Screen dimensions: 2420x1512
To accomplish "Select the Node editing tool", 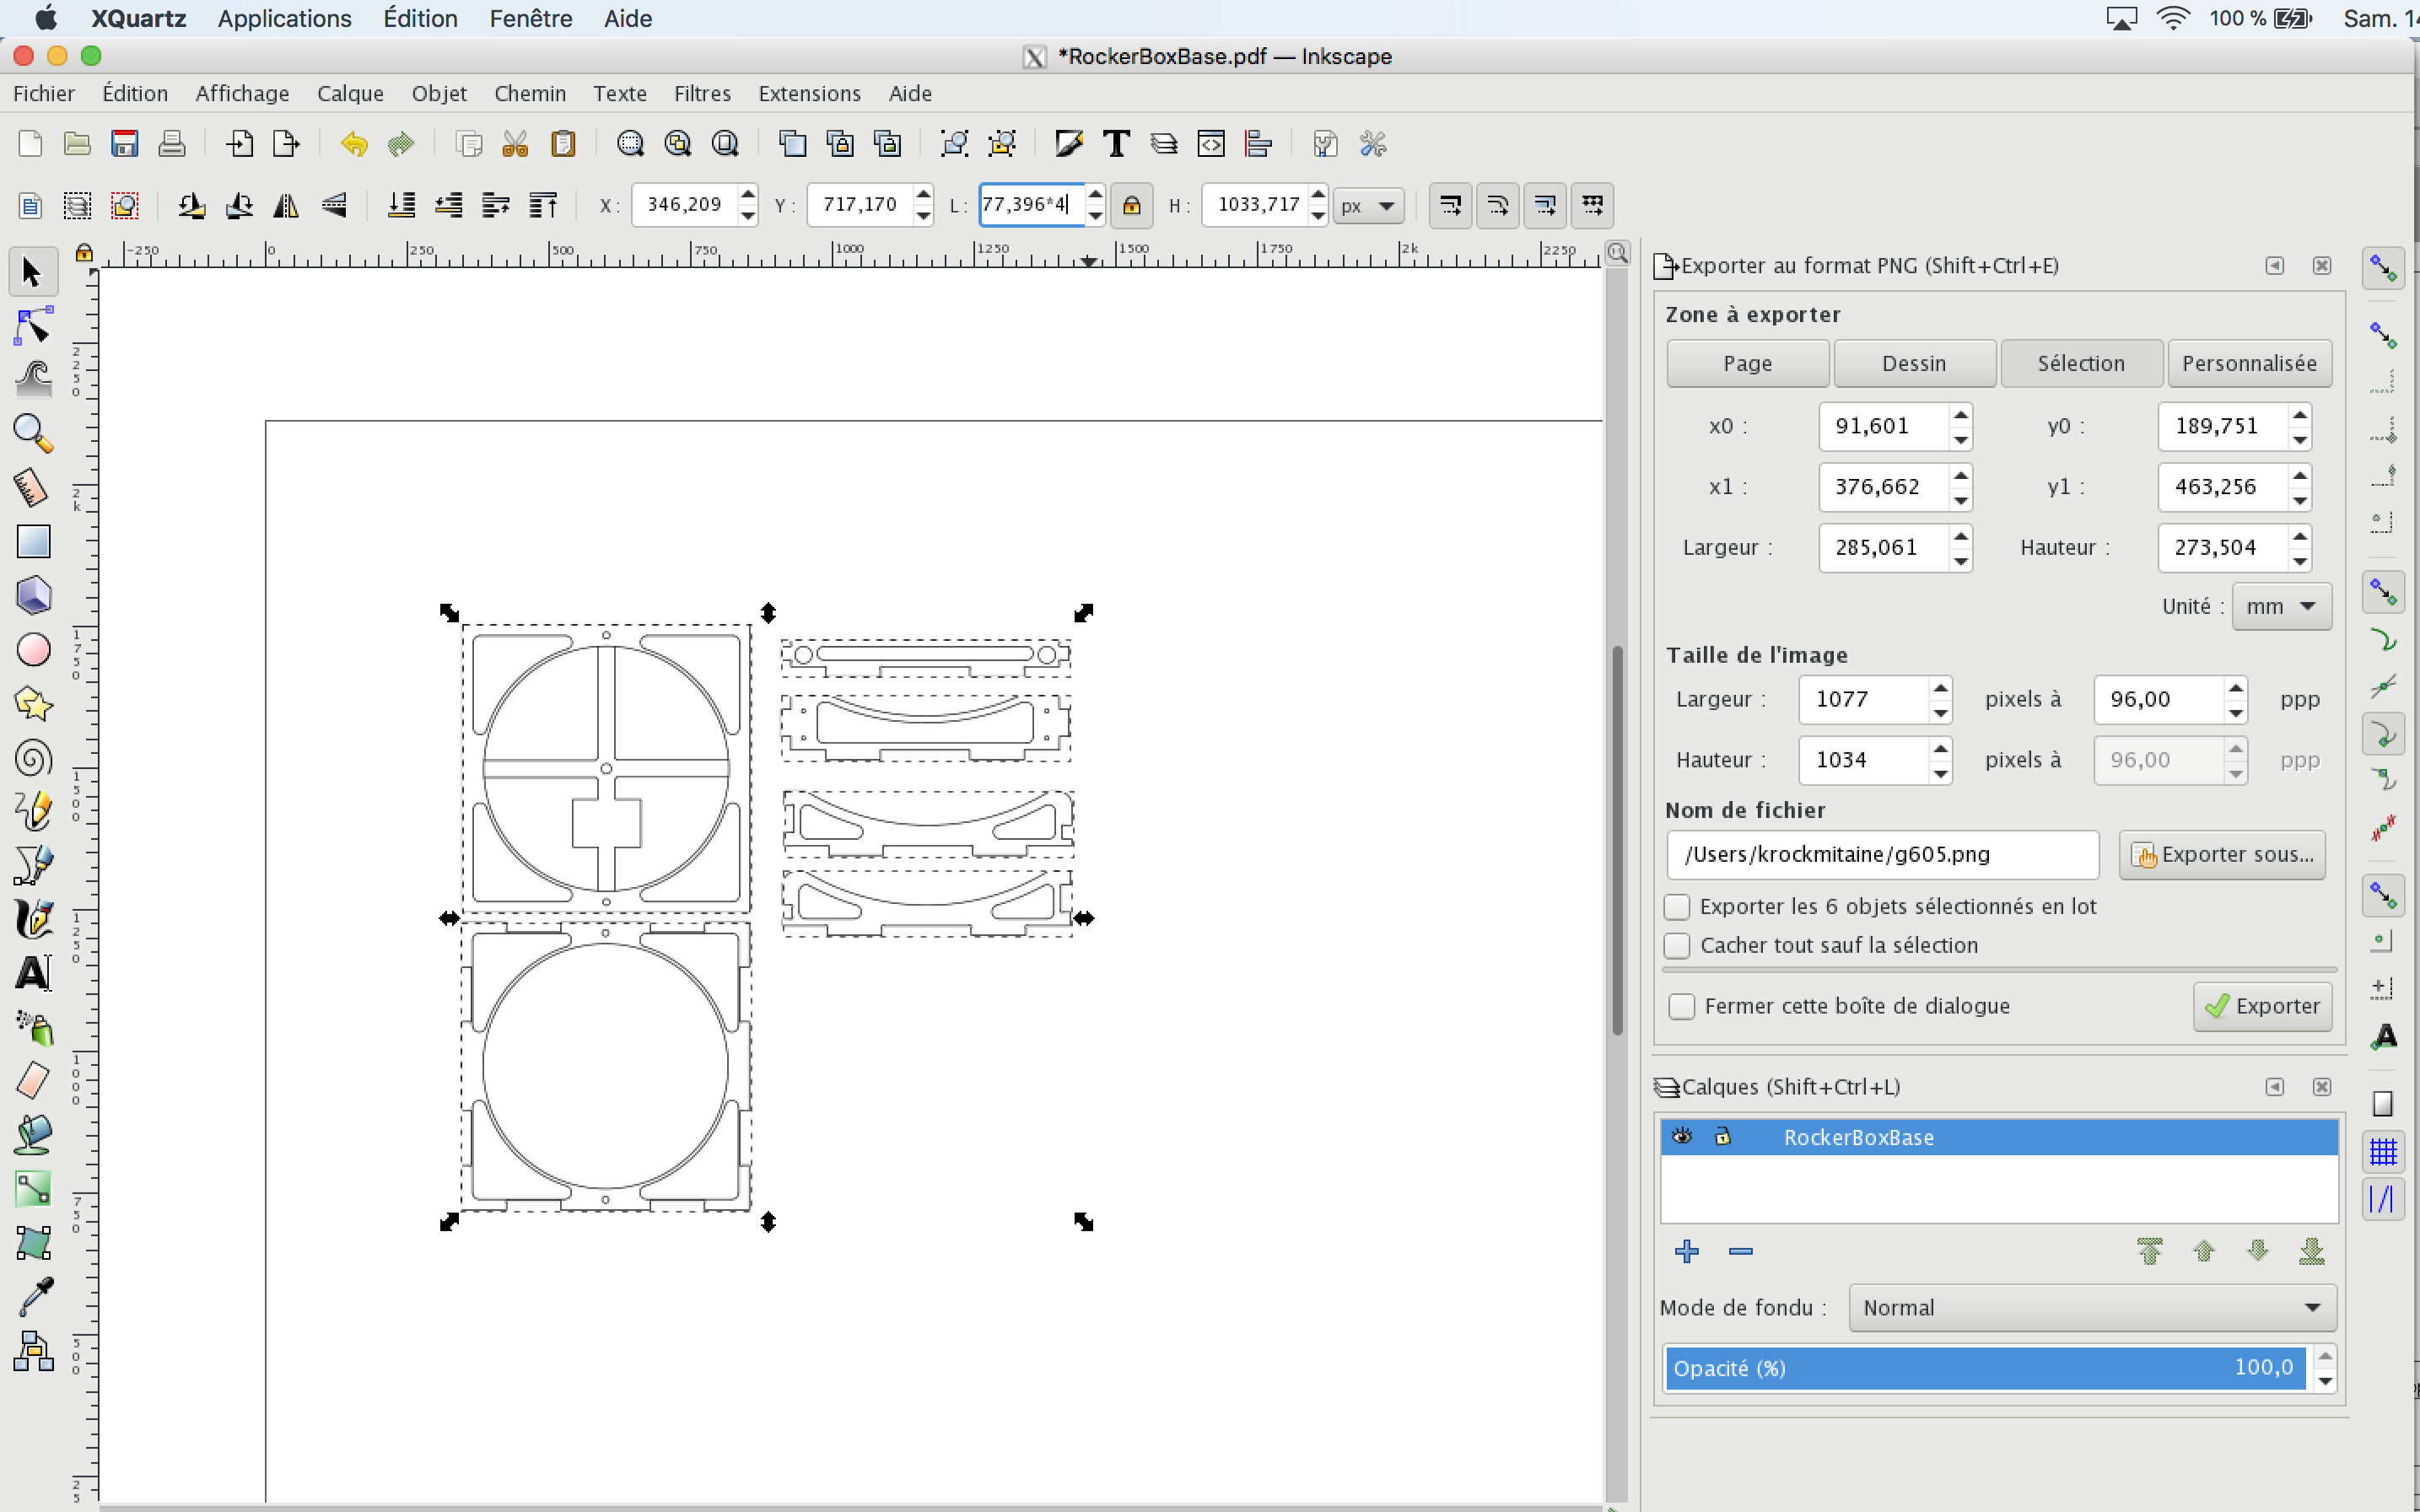I will click(32, 327).
